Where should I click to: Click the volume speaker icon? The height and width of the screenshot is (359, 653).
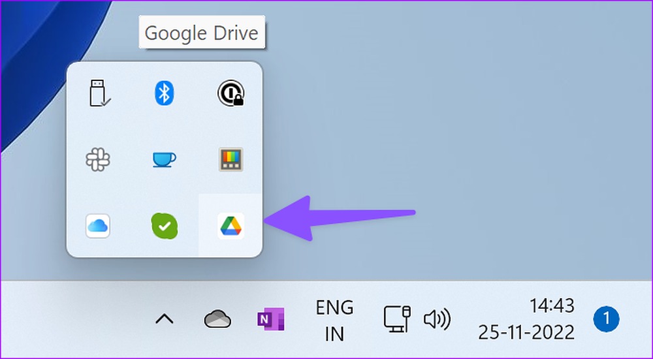tap(437, 319)
